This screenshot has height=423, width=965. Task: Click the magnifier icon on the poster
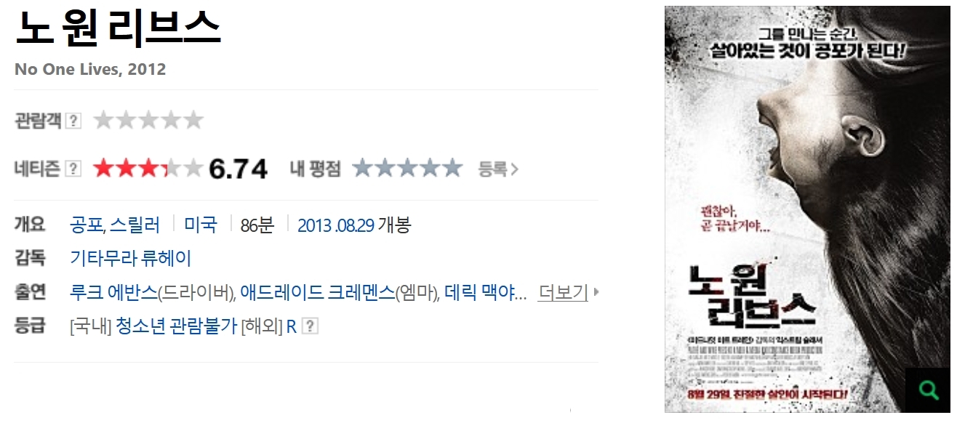(928, 390)
